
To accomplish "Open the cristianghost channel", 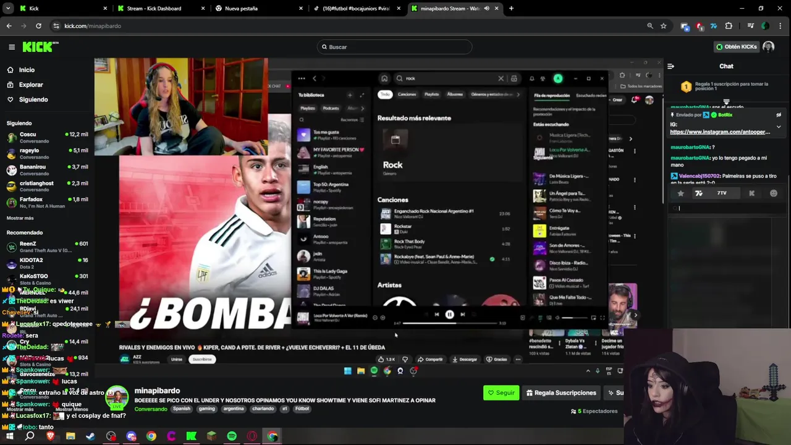I will pos(47,186).
